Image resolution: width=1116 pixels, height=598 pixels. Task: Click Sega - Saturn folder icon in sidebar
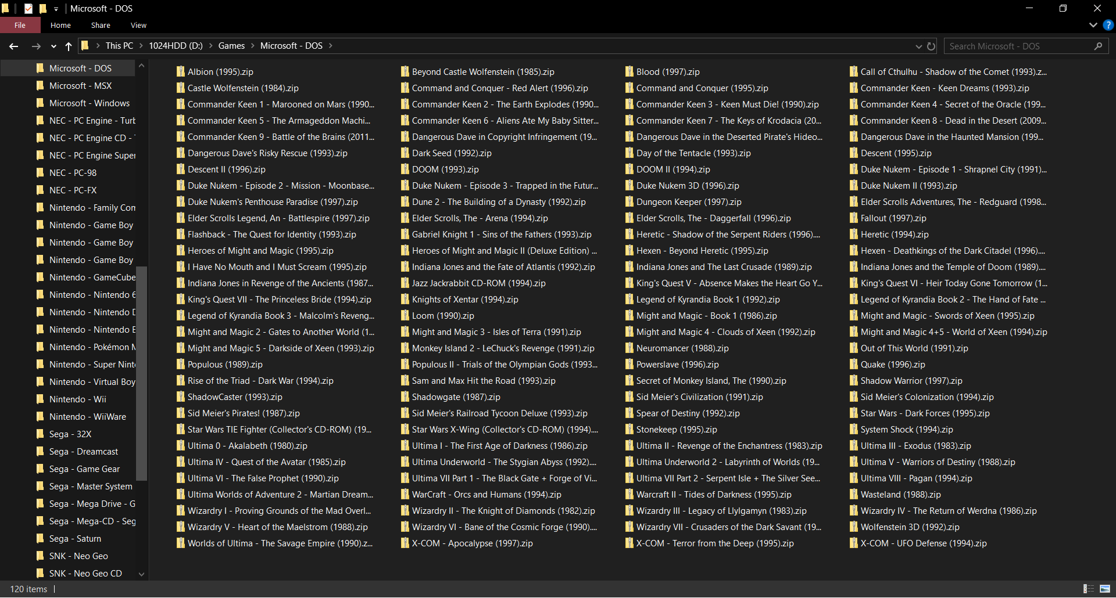(x=40, y=539)
